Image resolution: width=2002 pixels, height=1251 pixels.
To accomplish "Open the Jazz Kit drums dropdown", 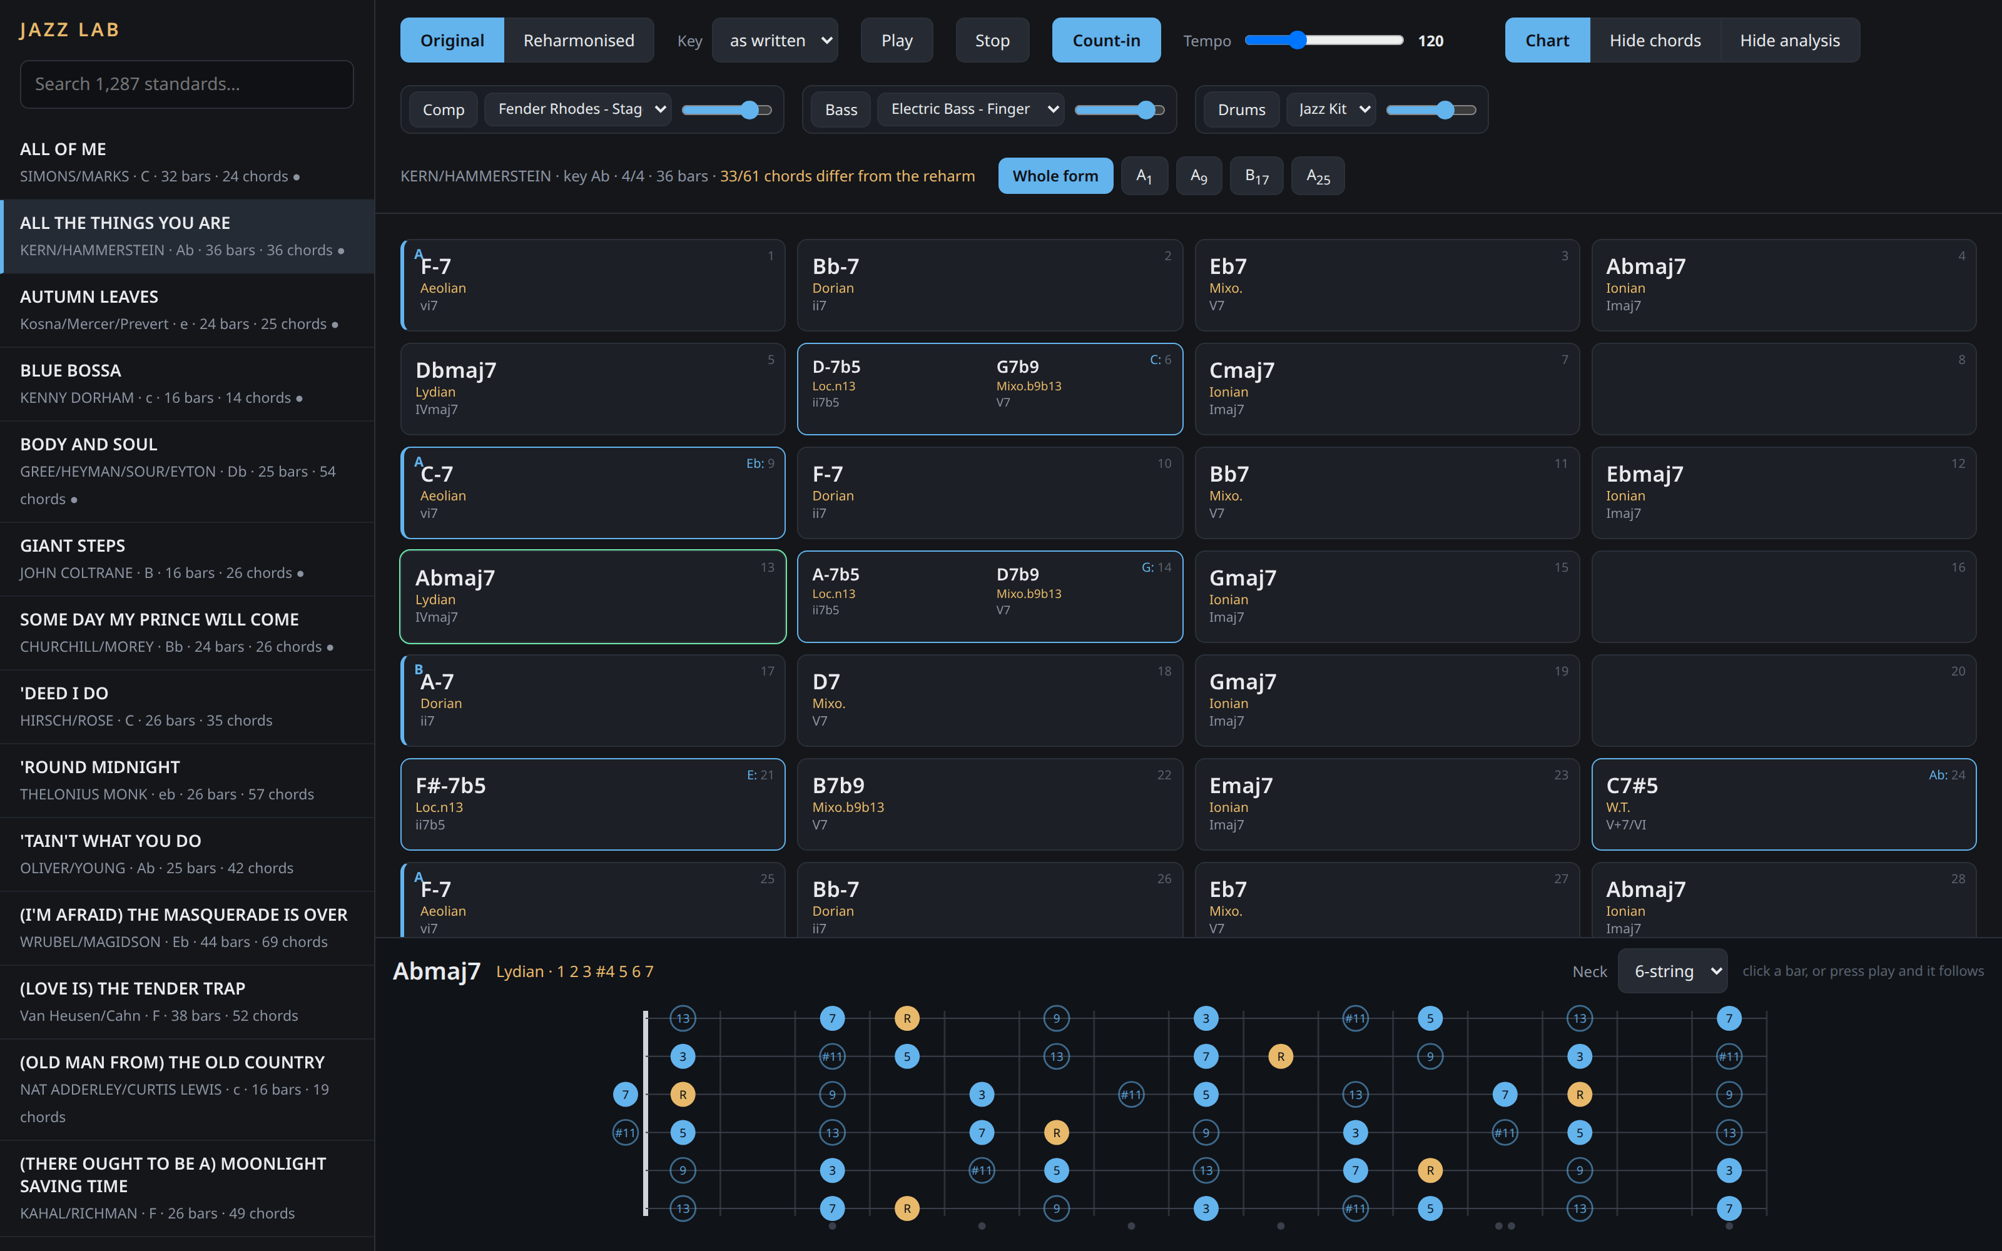I will click(1331, 109).
